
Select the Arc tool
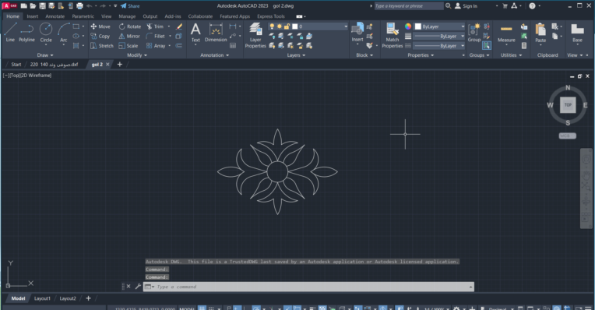63,32
